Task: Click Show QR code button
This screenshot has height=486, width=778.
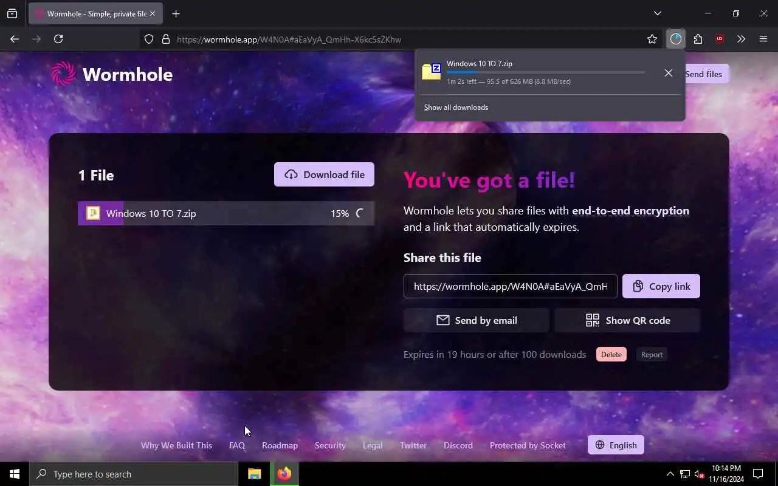Action: click(627, 320)
